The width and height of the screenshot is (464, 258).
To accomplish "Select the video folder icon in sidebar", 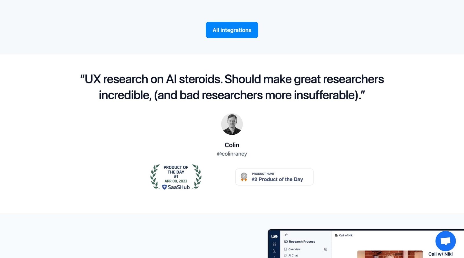I will [x=274, y=251].
